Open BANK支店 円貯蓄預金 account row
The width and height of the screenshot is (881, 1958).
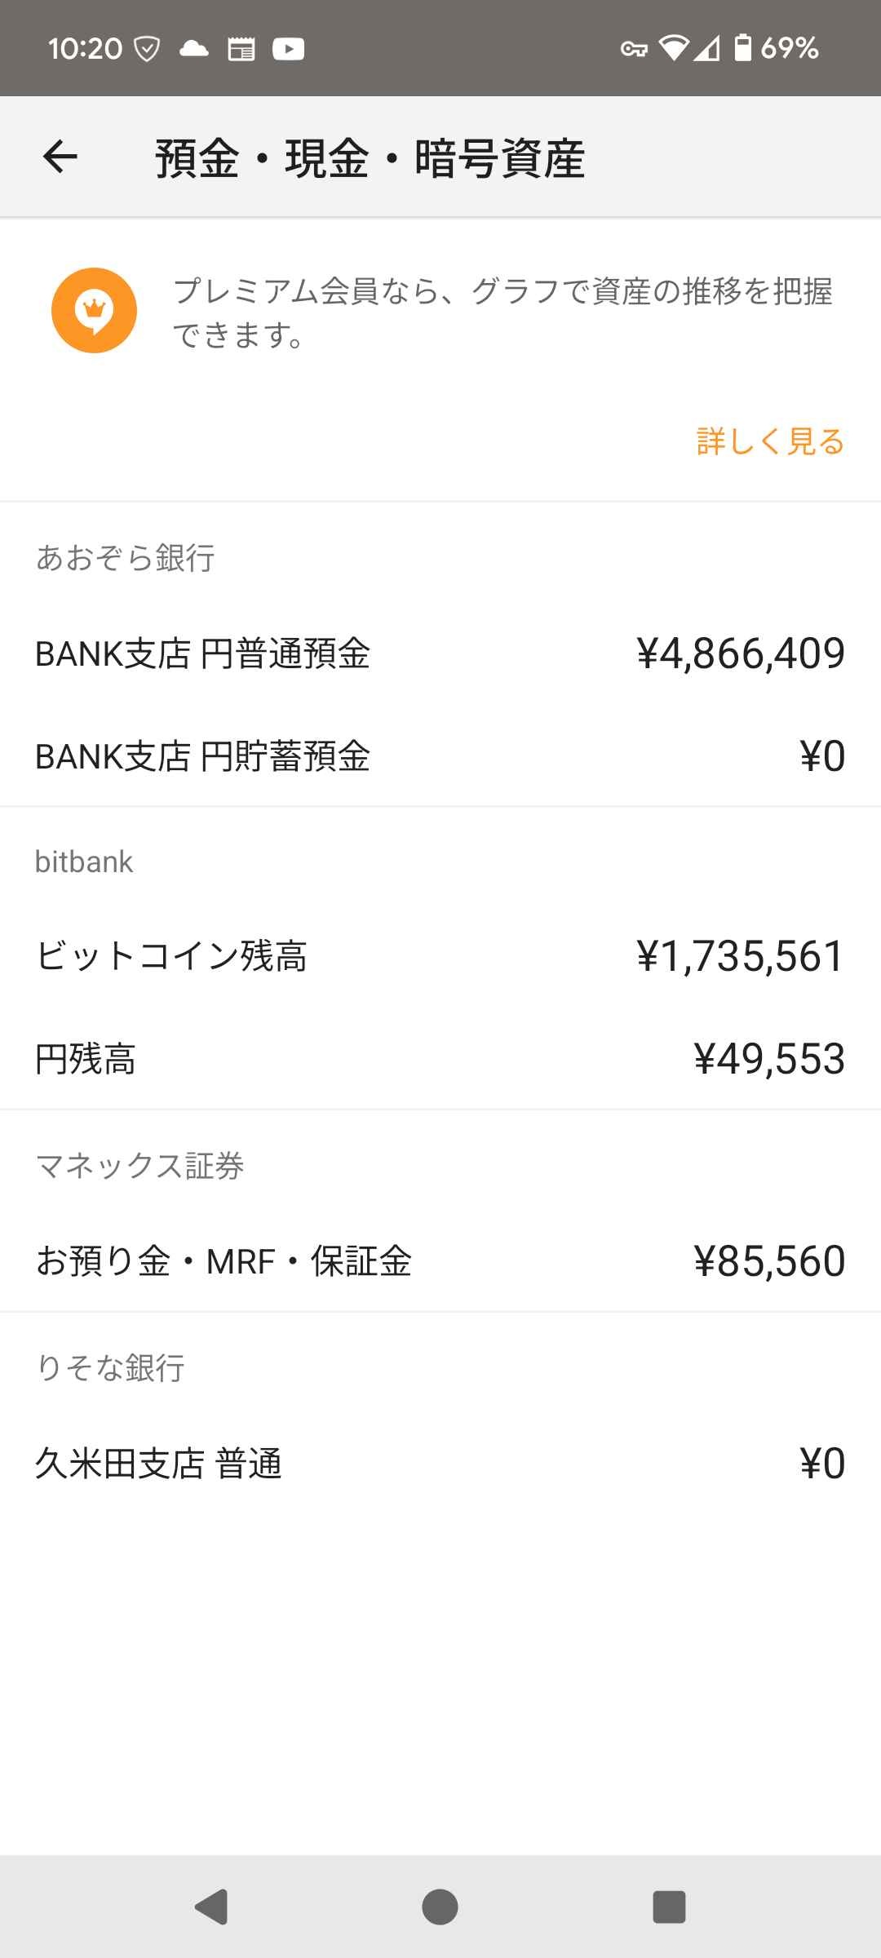click(440, 756)
